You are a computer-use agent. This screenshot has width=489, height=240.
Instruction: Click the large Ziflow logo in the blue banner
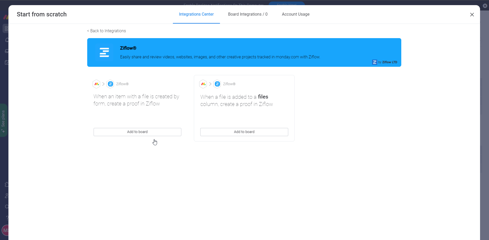coord(104,52)
